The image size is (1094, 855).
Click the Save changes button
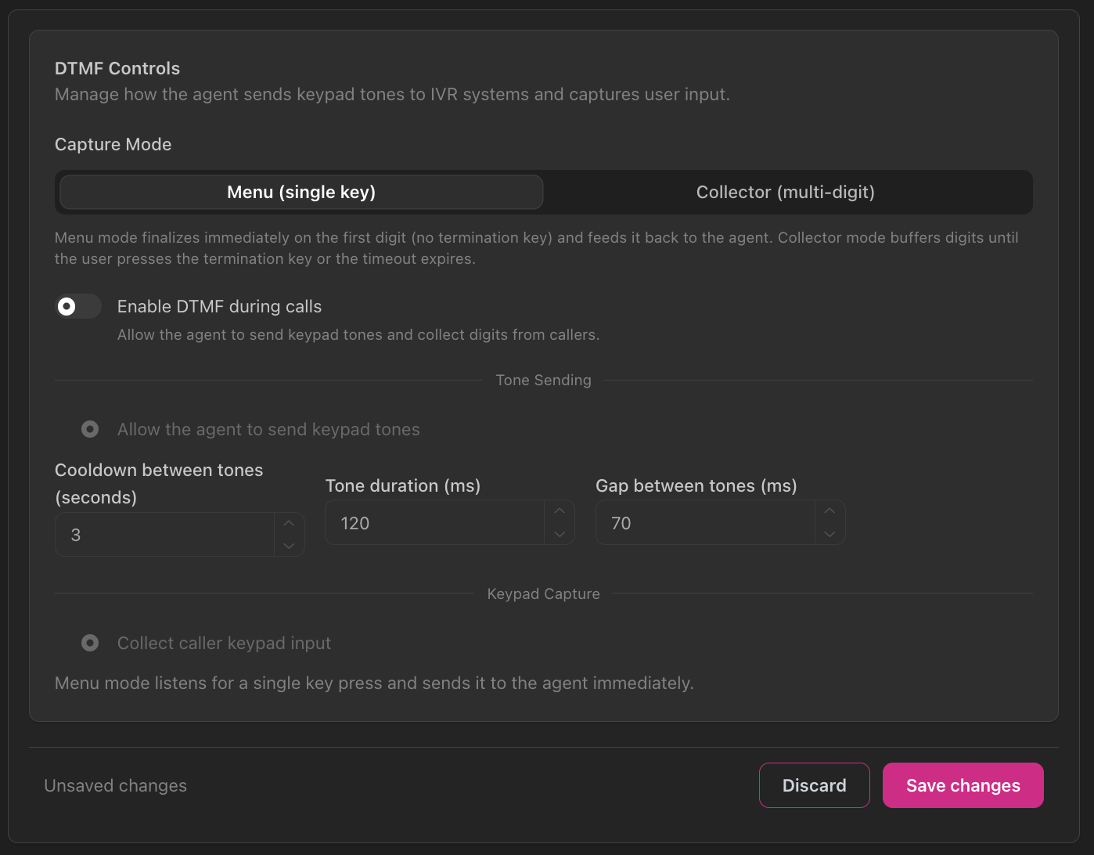point(963,785)
